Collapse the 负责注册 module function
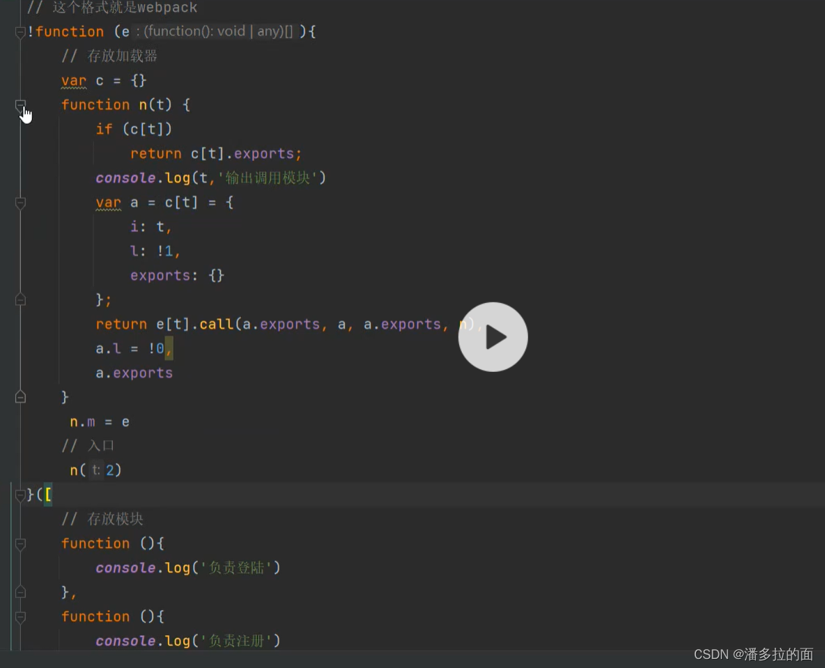The width and height of the screenshot is (825, 668). click(x=20, y=616)
